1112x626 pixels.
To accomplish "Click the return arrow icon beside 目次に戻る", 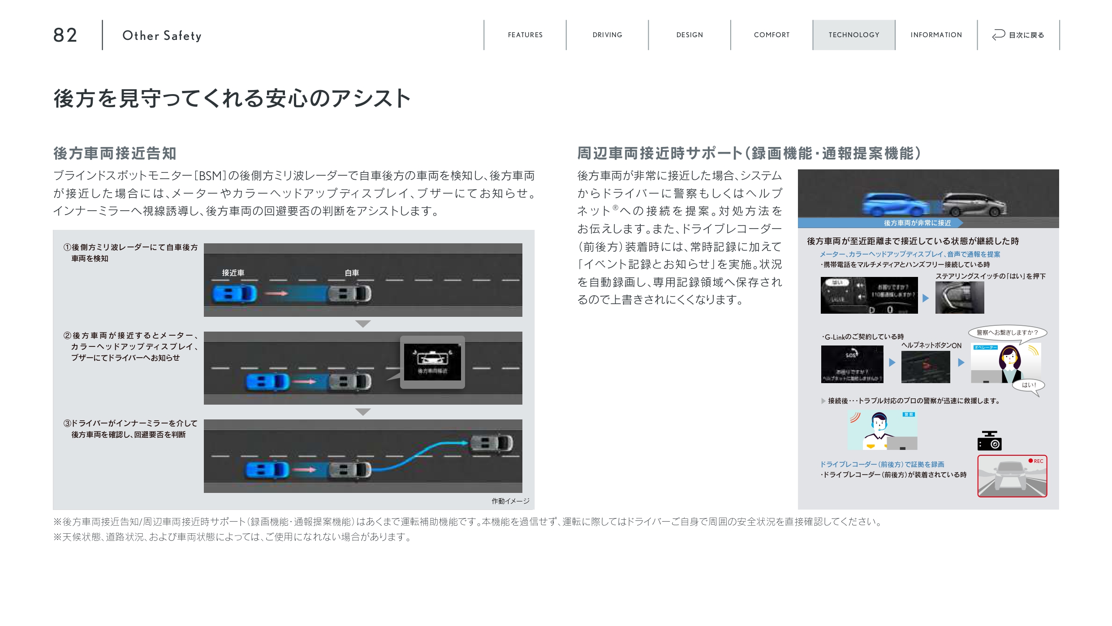I will [999, 35].
